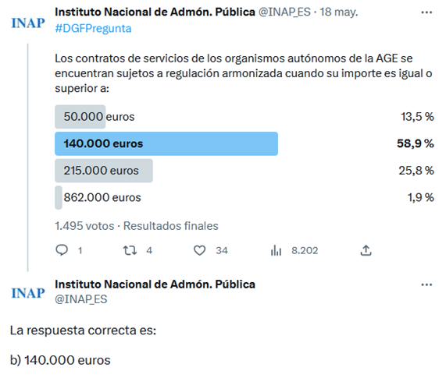This screenshot has width=446, height=378.
Task: Open the 18 may. tweet date
Action: click(338, 12)
